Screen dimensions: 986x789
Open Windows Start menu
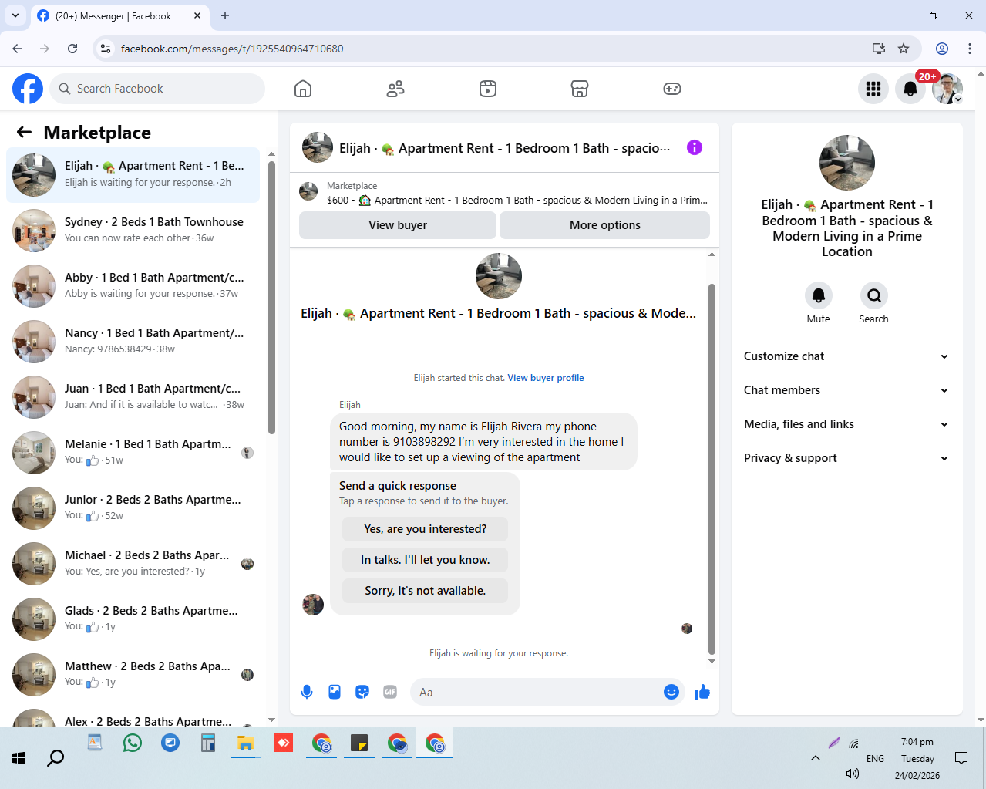pyautogui.click(x=19, y=758)
